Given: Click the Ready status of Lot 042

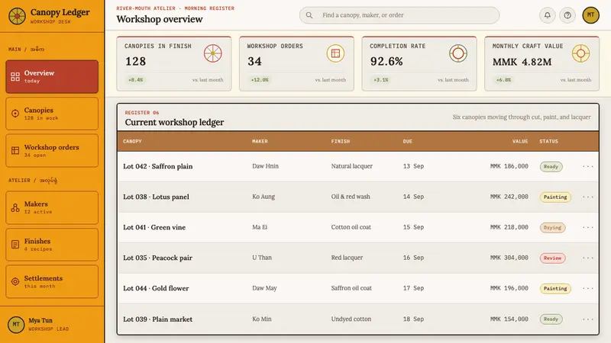Looking at the screenshot, I should [x=551, y=166].
